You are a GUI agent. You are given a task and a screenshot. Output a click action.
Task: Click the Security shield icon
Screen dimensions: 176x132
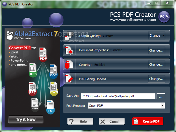click(69, 64)
